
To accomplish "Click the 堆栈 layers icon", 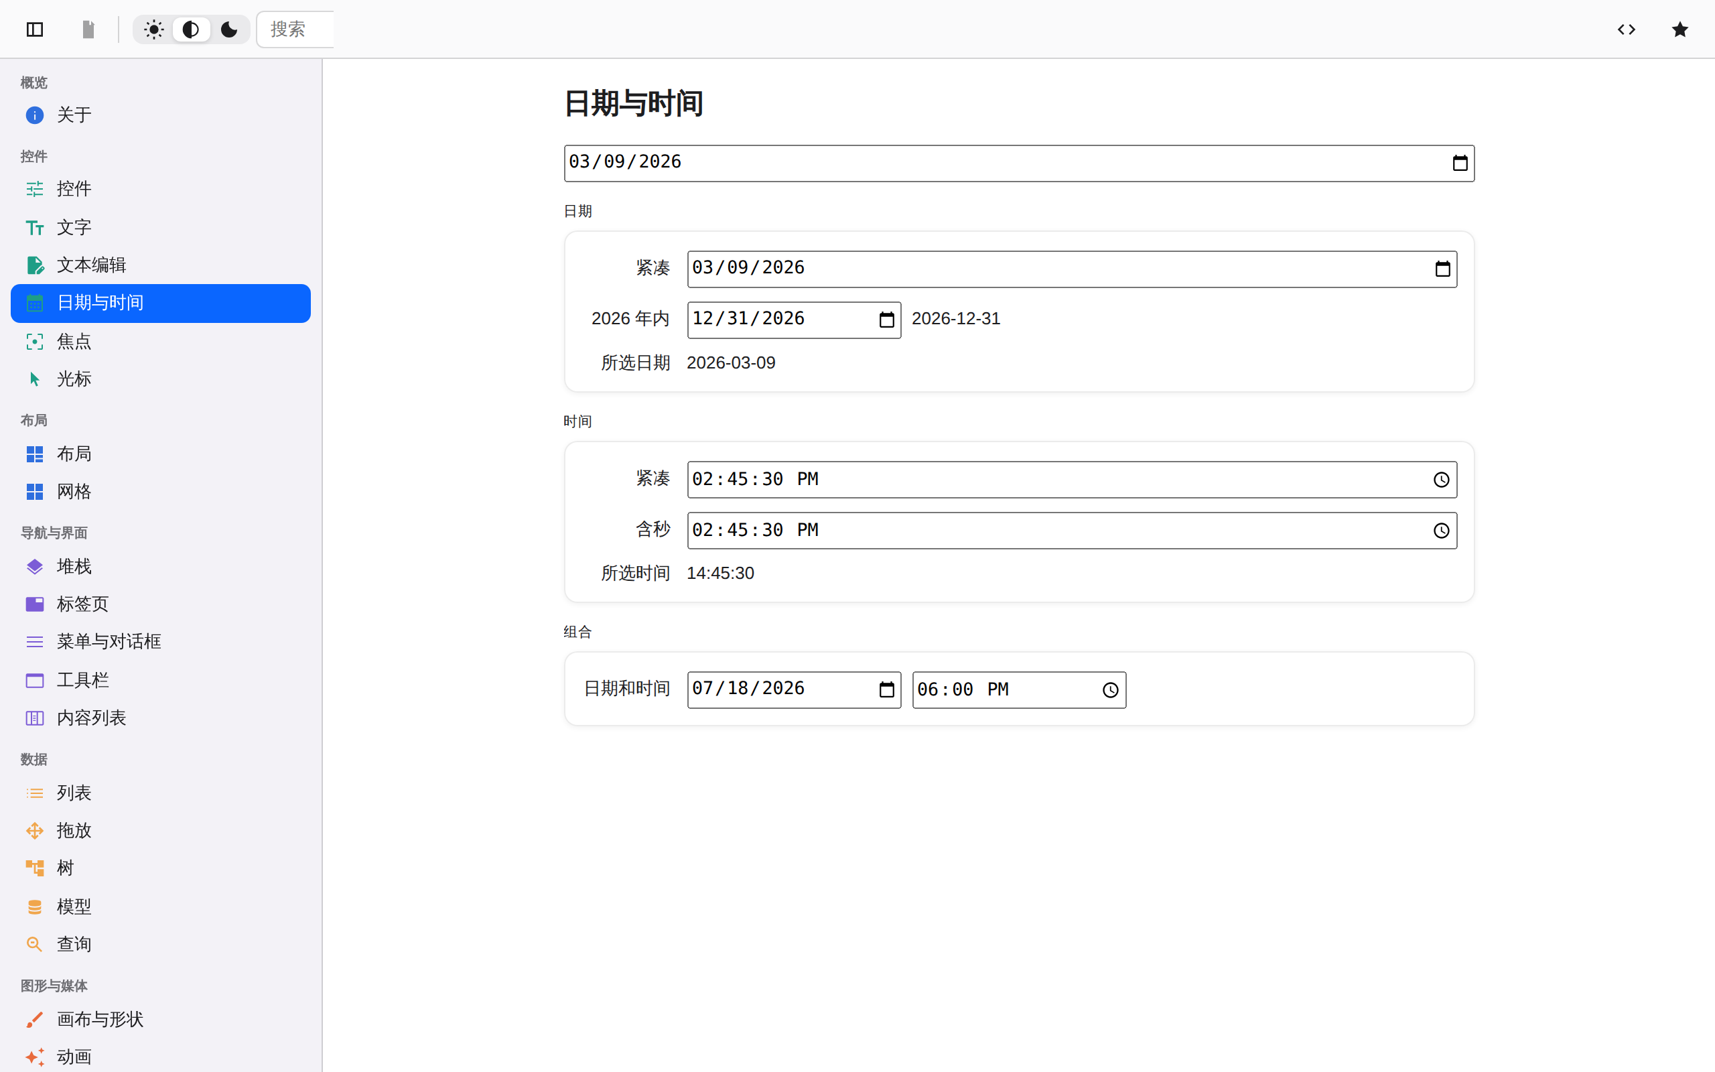I will click(35, 565).
